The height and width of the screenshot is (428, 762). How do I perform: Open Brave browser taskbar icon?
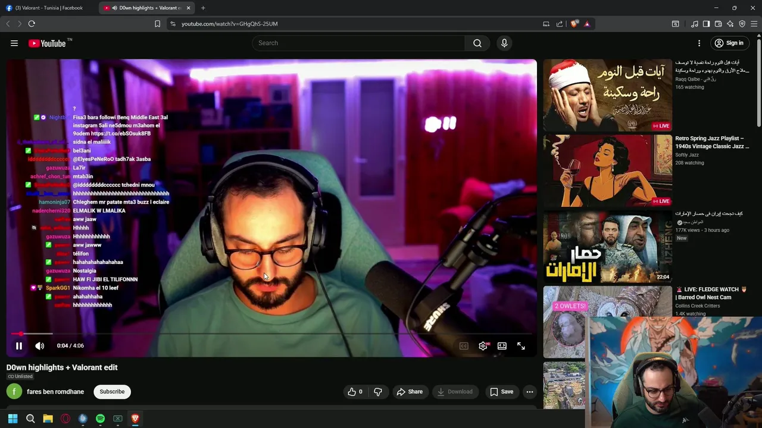tap(135, 418)
